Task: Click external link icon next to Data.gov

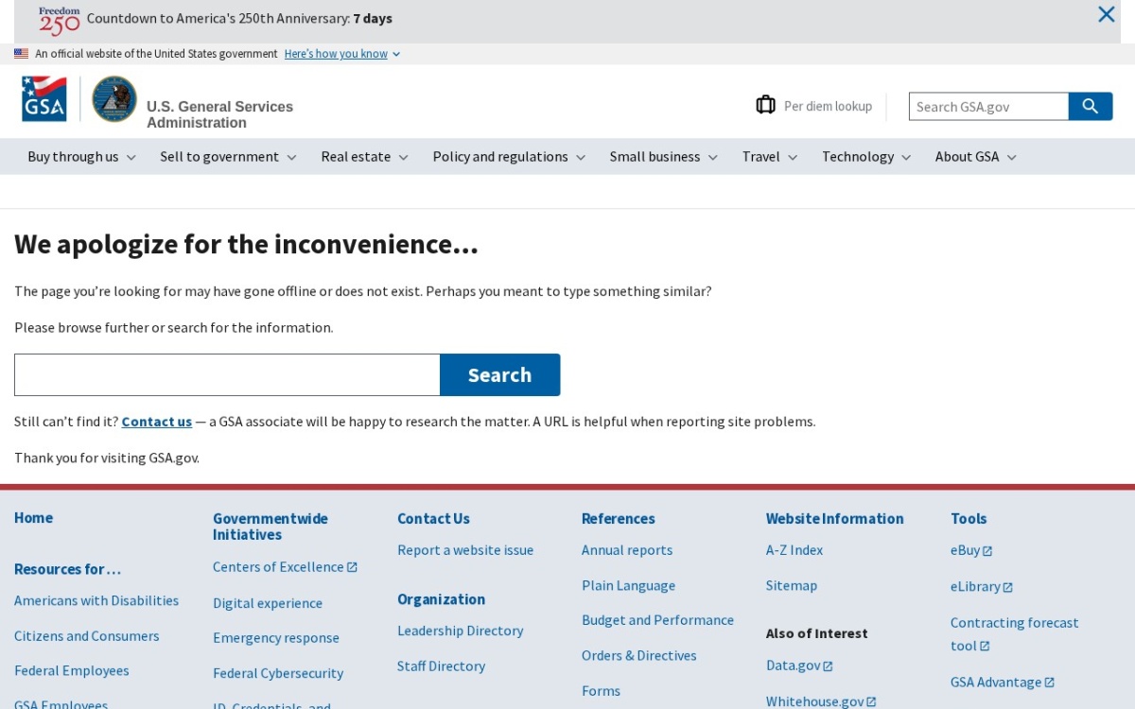Action: point(828,666)
